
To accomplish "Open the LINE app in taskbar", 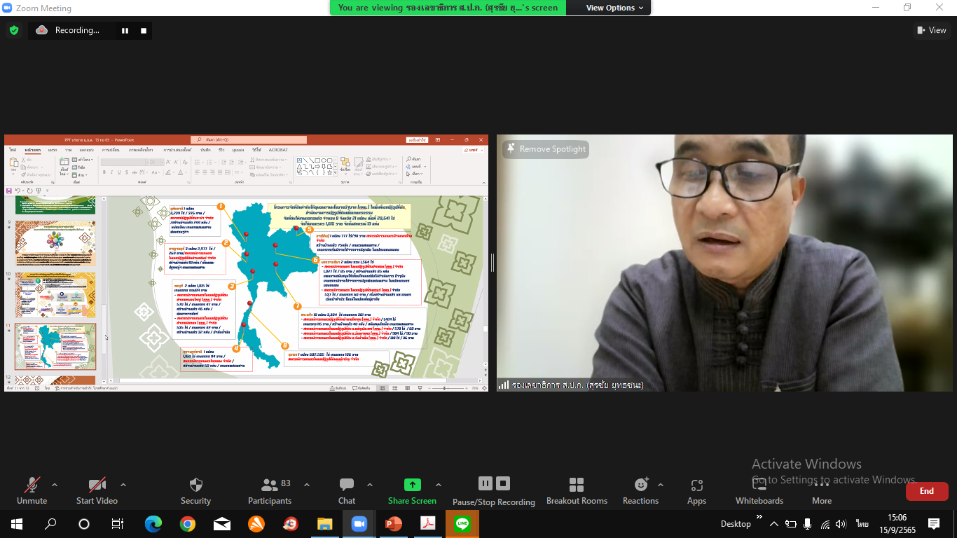I will coord(462,524).
